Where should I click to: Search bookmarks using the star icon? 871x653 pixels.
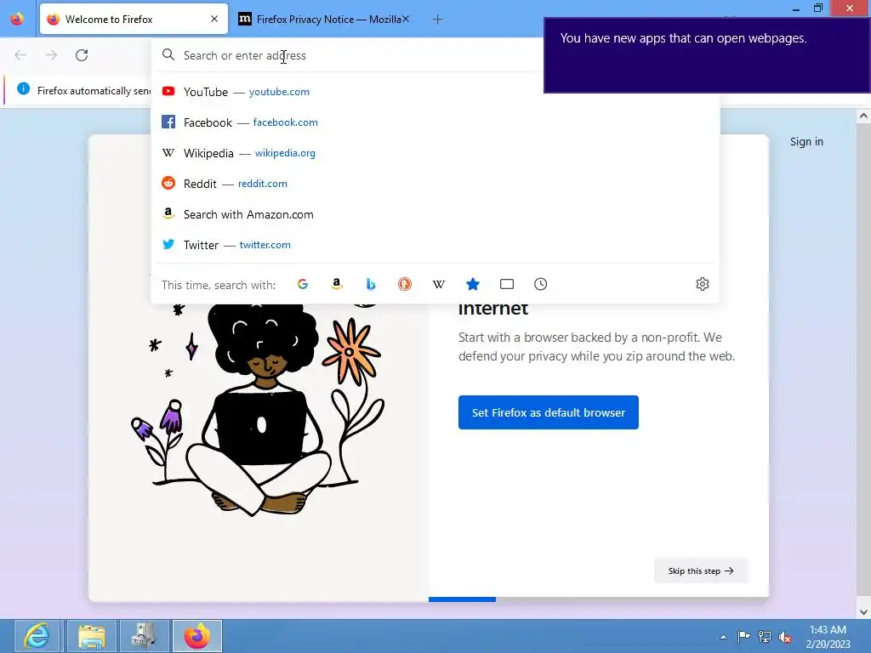tap(473, 284)
